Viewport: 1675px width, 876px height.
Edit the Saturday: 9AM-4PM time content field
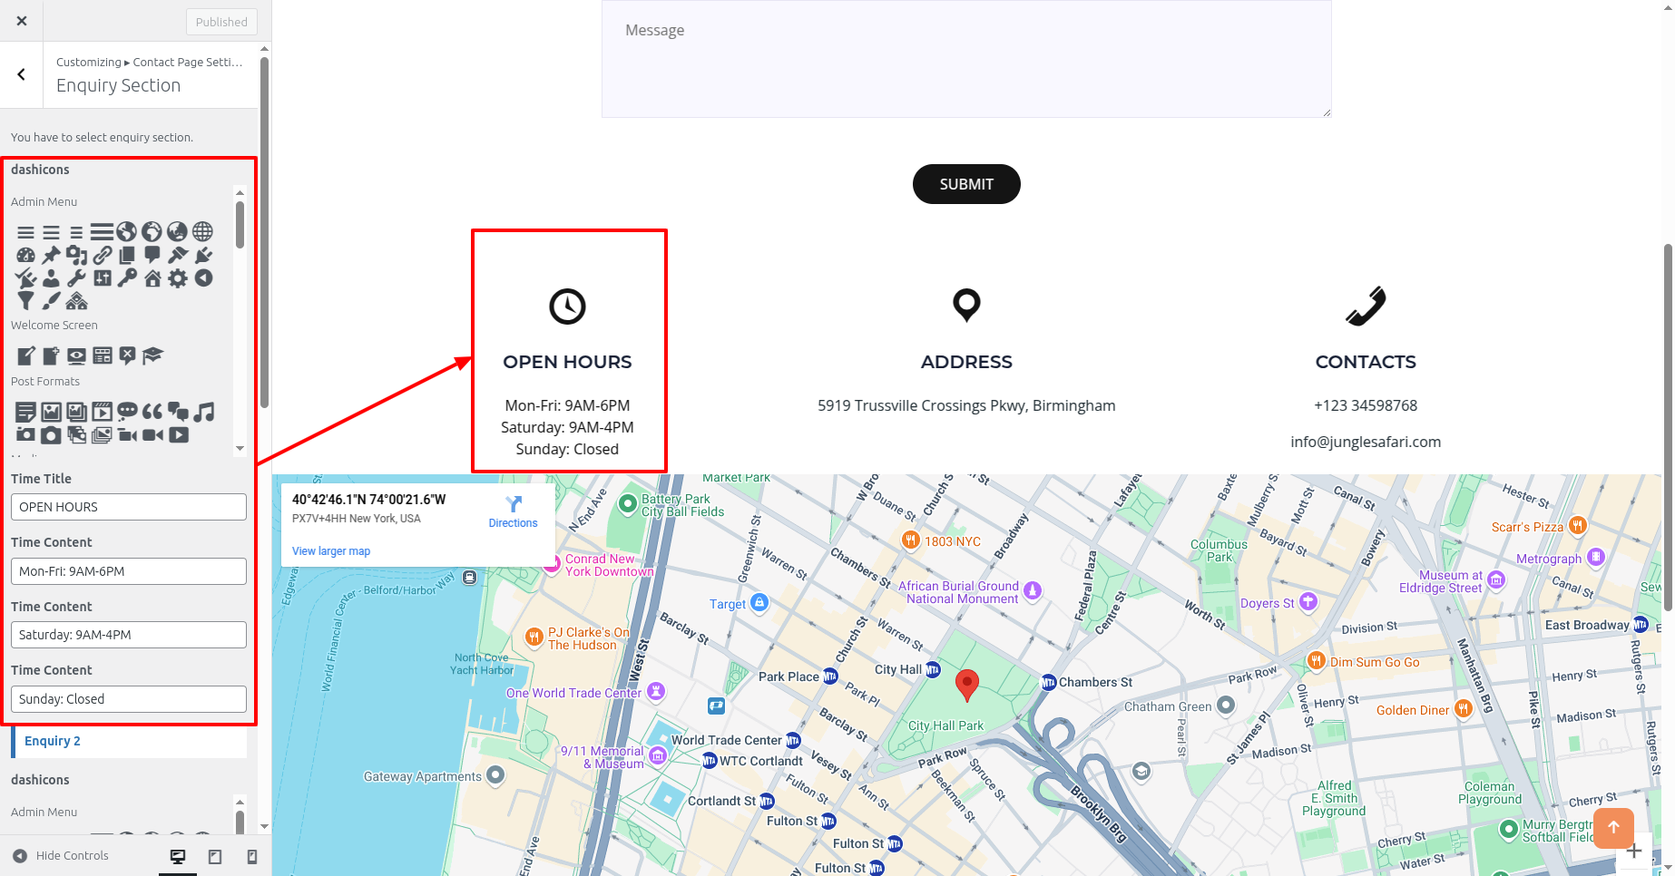129,635
